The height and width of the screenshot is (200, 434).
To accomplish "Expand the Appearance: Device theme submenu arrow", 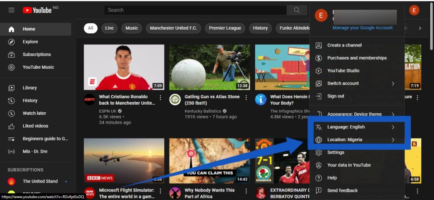I will [x=393, y=114].
